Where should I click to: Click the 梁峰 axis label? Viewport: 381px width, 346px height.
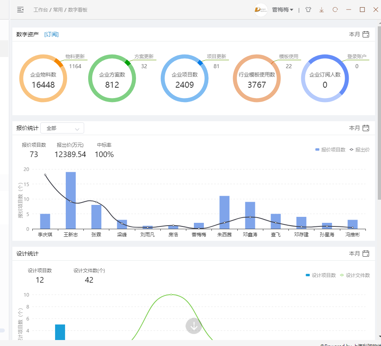tap(122, 235)
